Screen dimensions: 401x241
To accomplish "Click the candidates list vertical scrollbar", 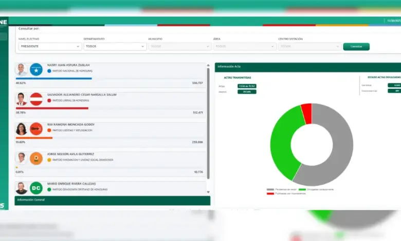I will click(208, 123).
